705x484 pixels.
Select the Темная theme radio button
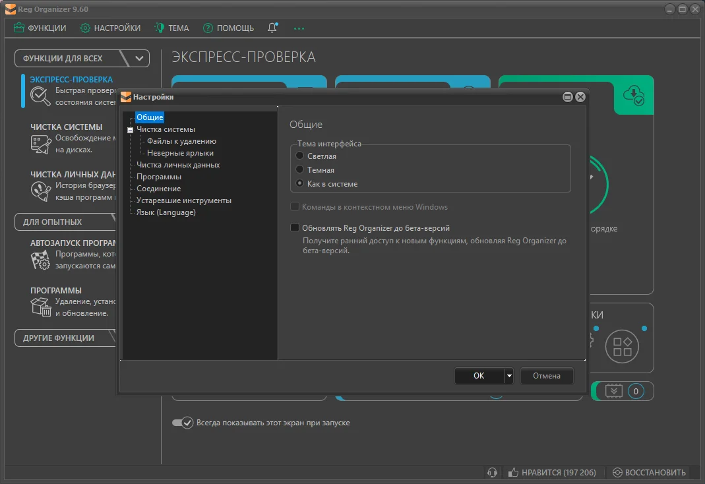click(300, 170)
